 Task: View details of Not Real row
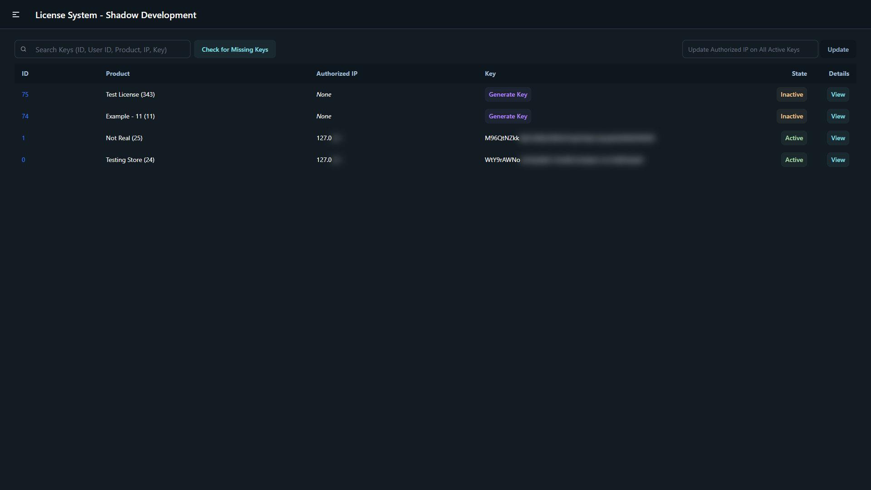[837, 138]
